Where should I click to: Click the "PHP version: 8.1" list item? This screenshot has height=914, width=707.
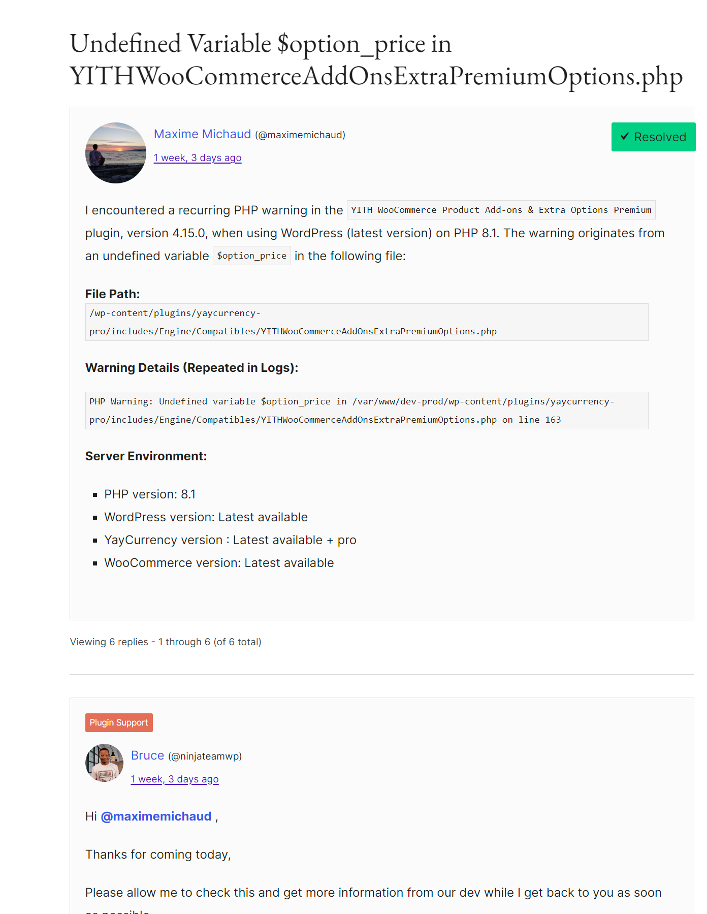click(150, 494)
